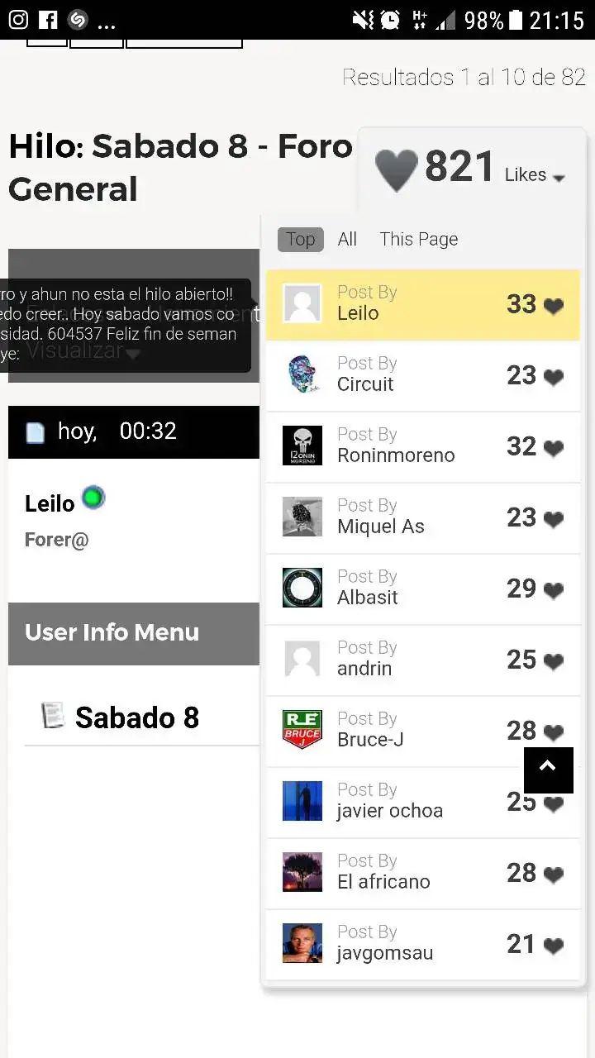595x1058 pixels.
Task: Open post by Albasit
Action: coord(423,589)
